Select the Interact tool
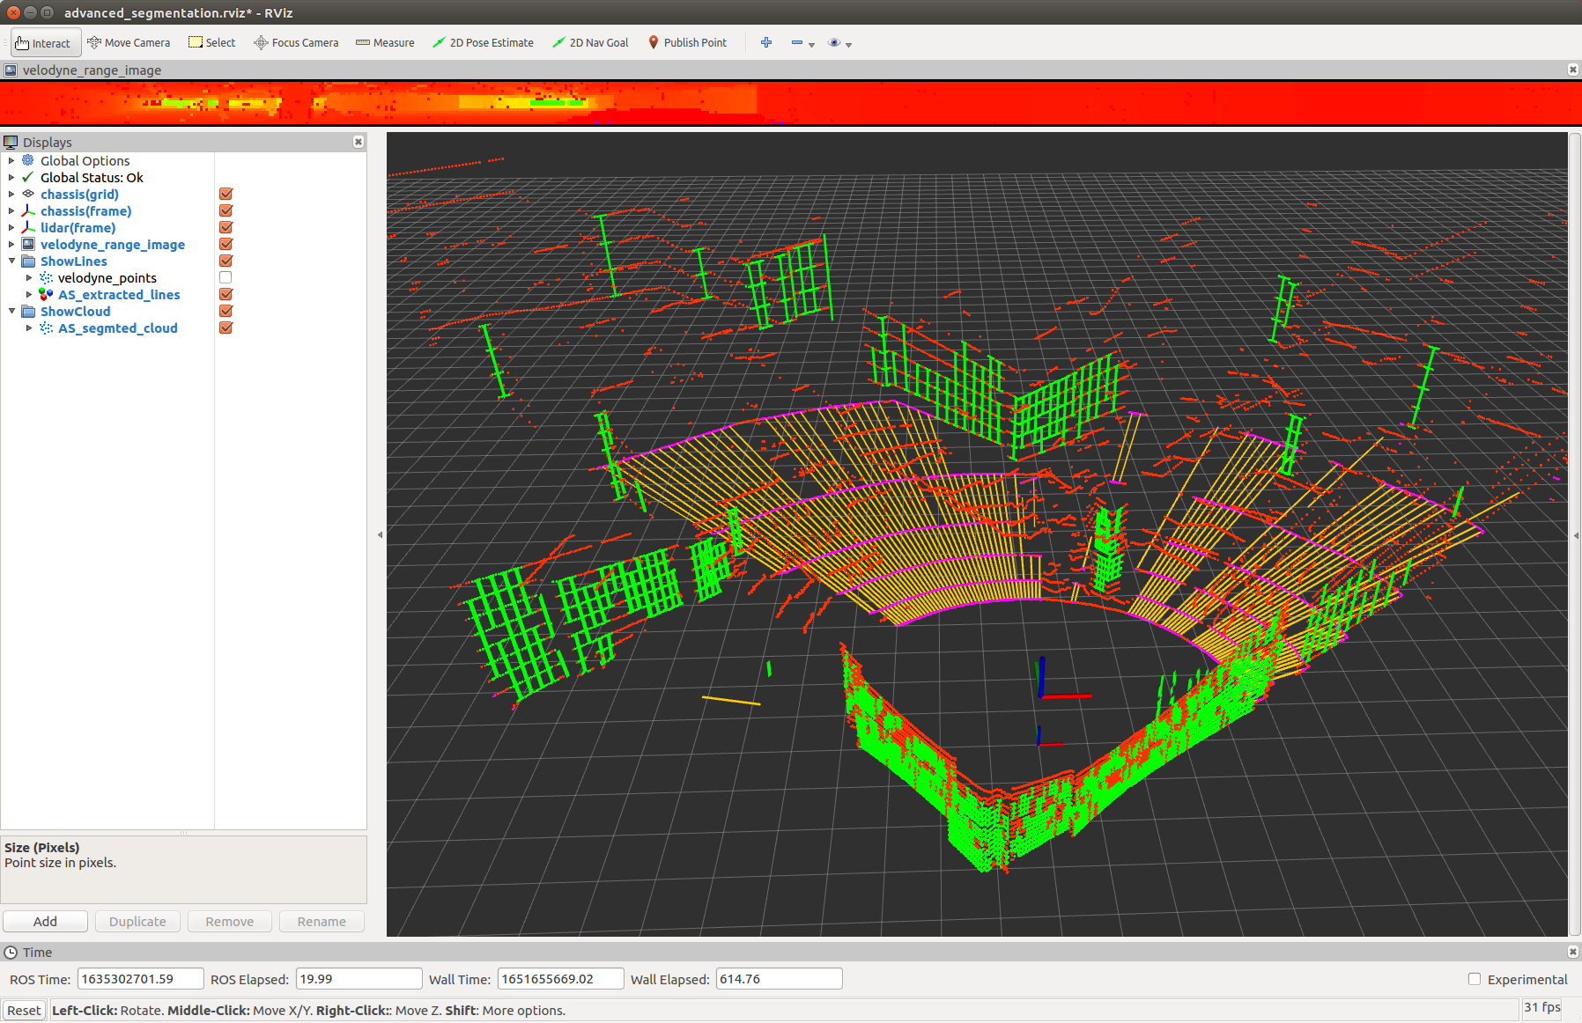Screen dimensions: 1582x1023 tap(46, 42)
